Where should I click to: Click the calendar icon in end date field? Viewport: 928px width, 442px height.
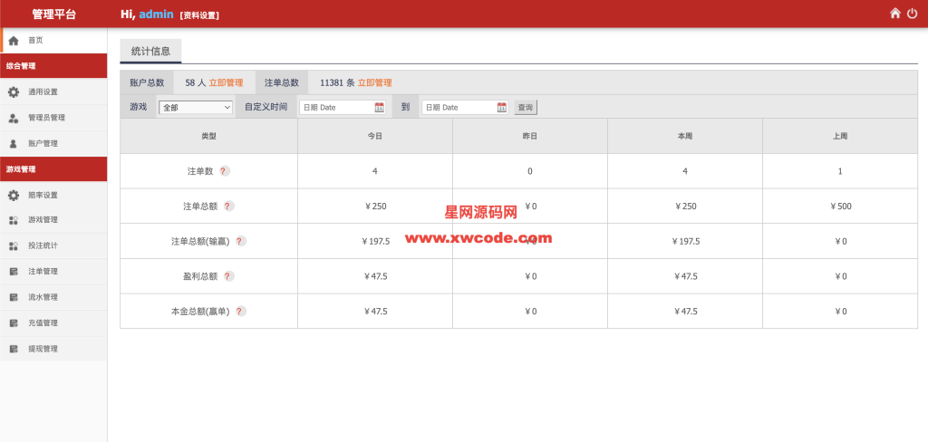[x=502, y=107]
